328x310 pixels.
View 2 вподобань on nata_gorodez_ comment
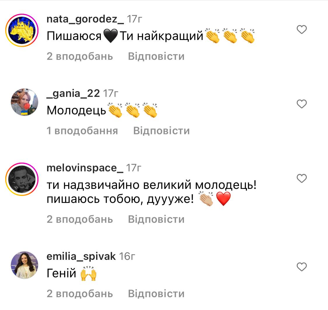point(80,56)
